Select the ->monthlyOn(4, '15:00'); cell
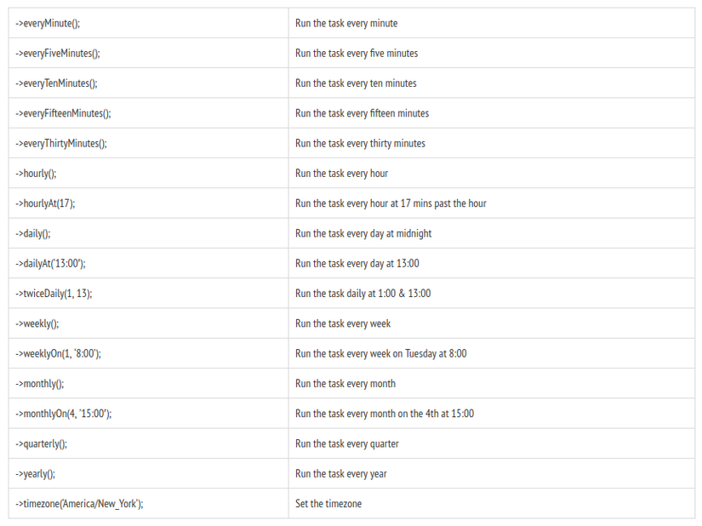This screenshot has height=526, width=702. (x=63, y=414)
